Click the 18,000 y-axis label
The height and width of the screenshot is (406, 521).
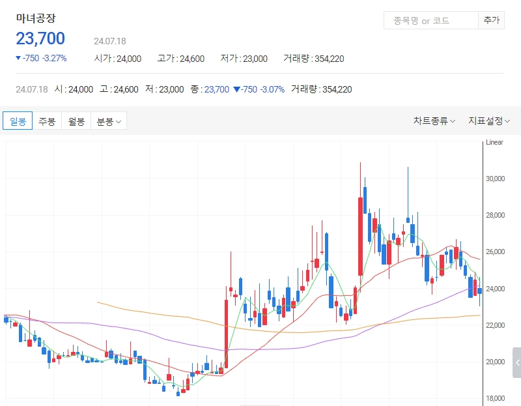[x=495, y=398]
